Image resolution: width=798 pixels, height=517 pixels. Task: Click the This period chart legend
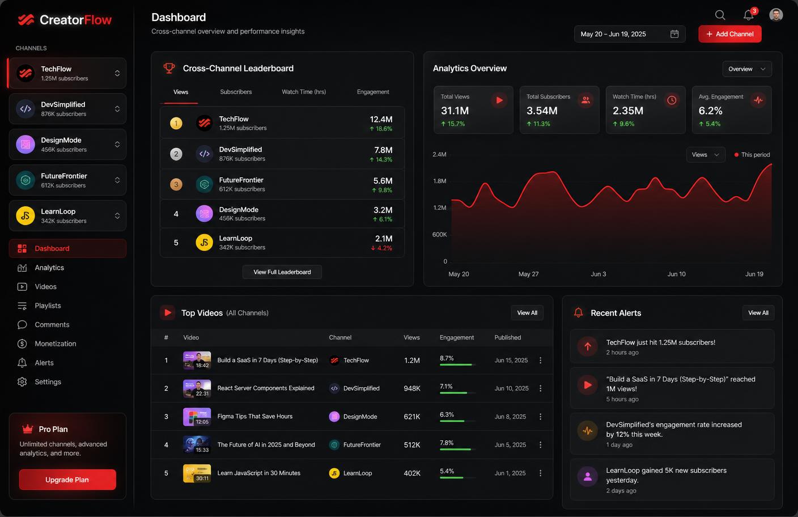click(x=752, y=155)
